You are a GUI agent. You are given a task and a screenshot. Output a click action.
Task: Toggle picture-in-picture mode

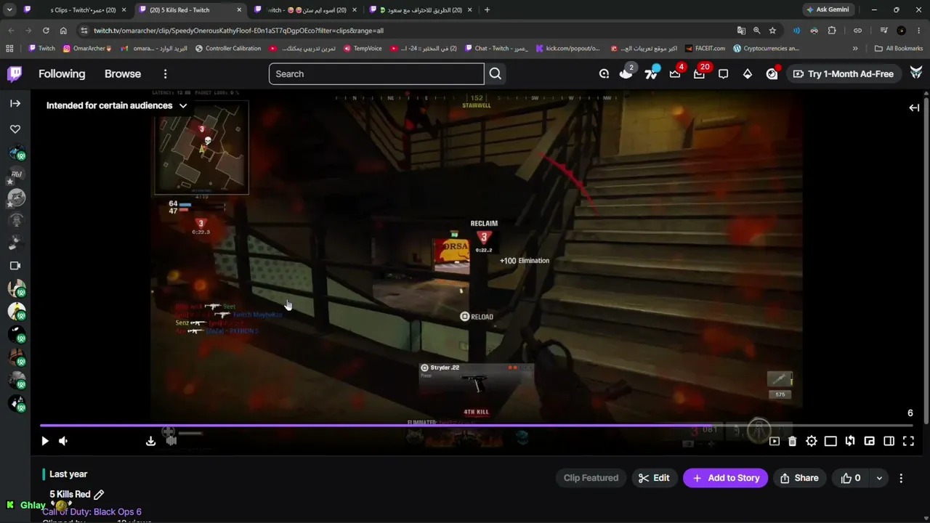tap(870, 441)
